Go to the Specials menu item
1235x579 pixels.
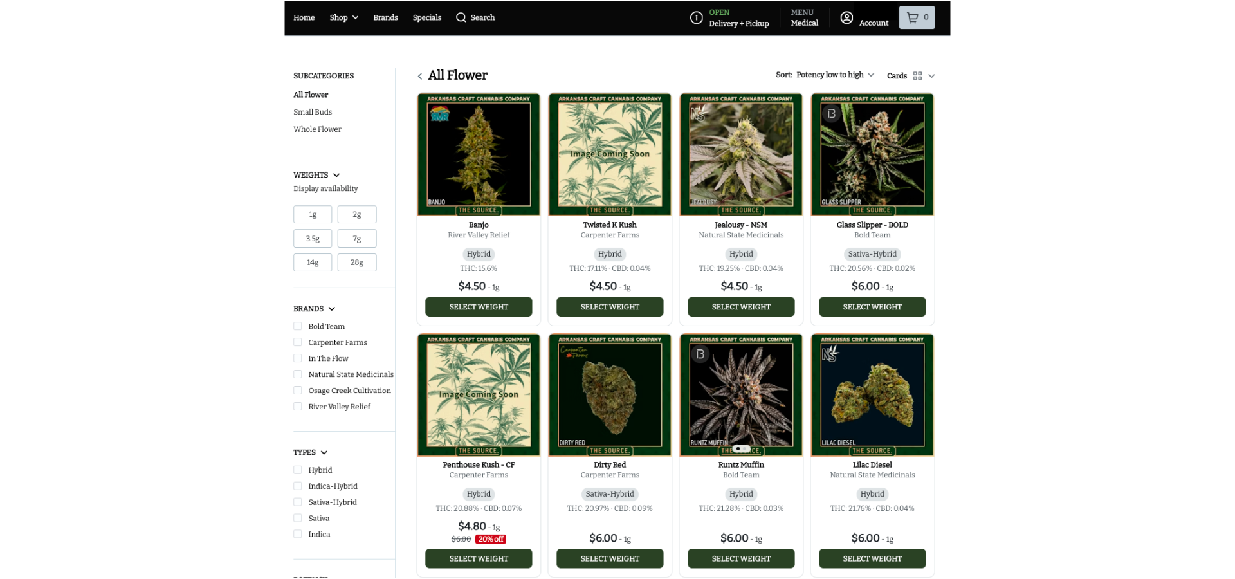click(426, 17)
